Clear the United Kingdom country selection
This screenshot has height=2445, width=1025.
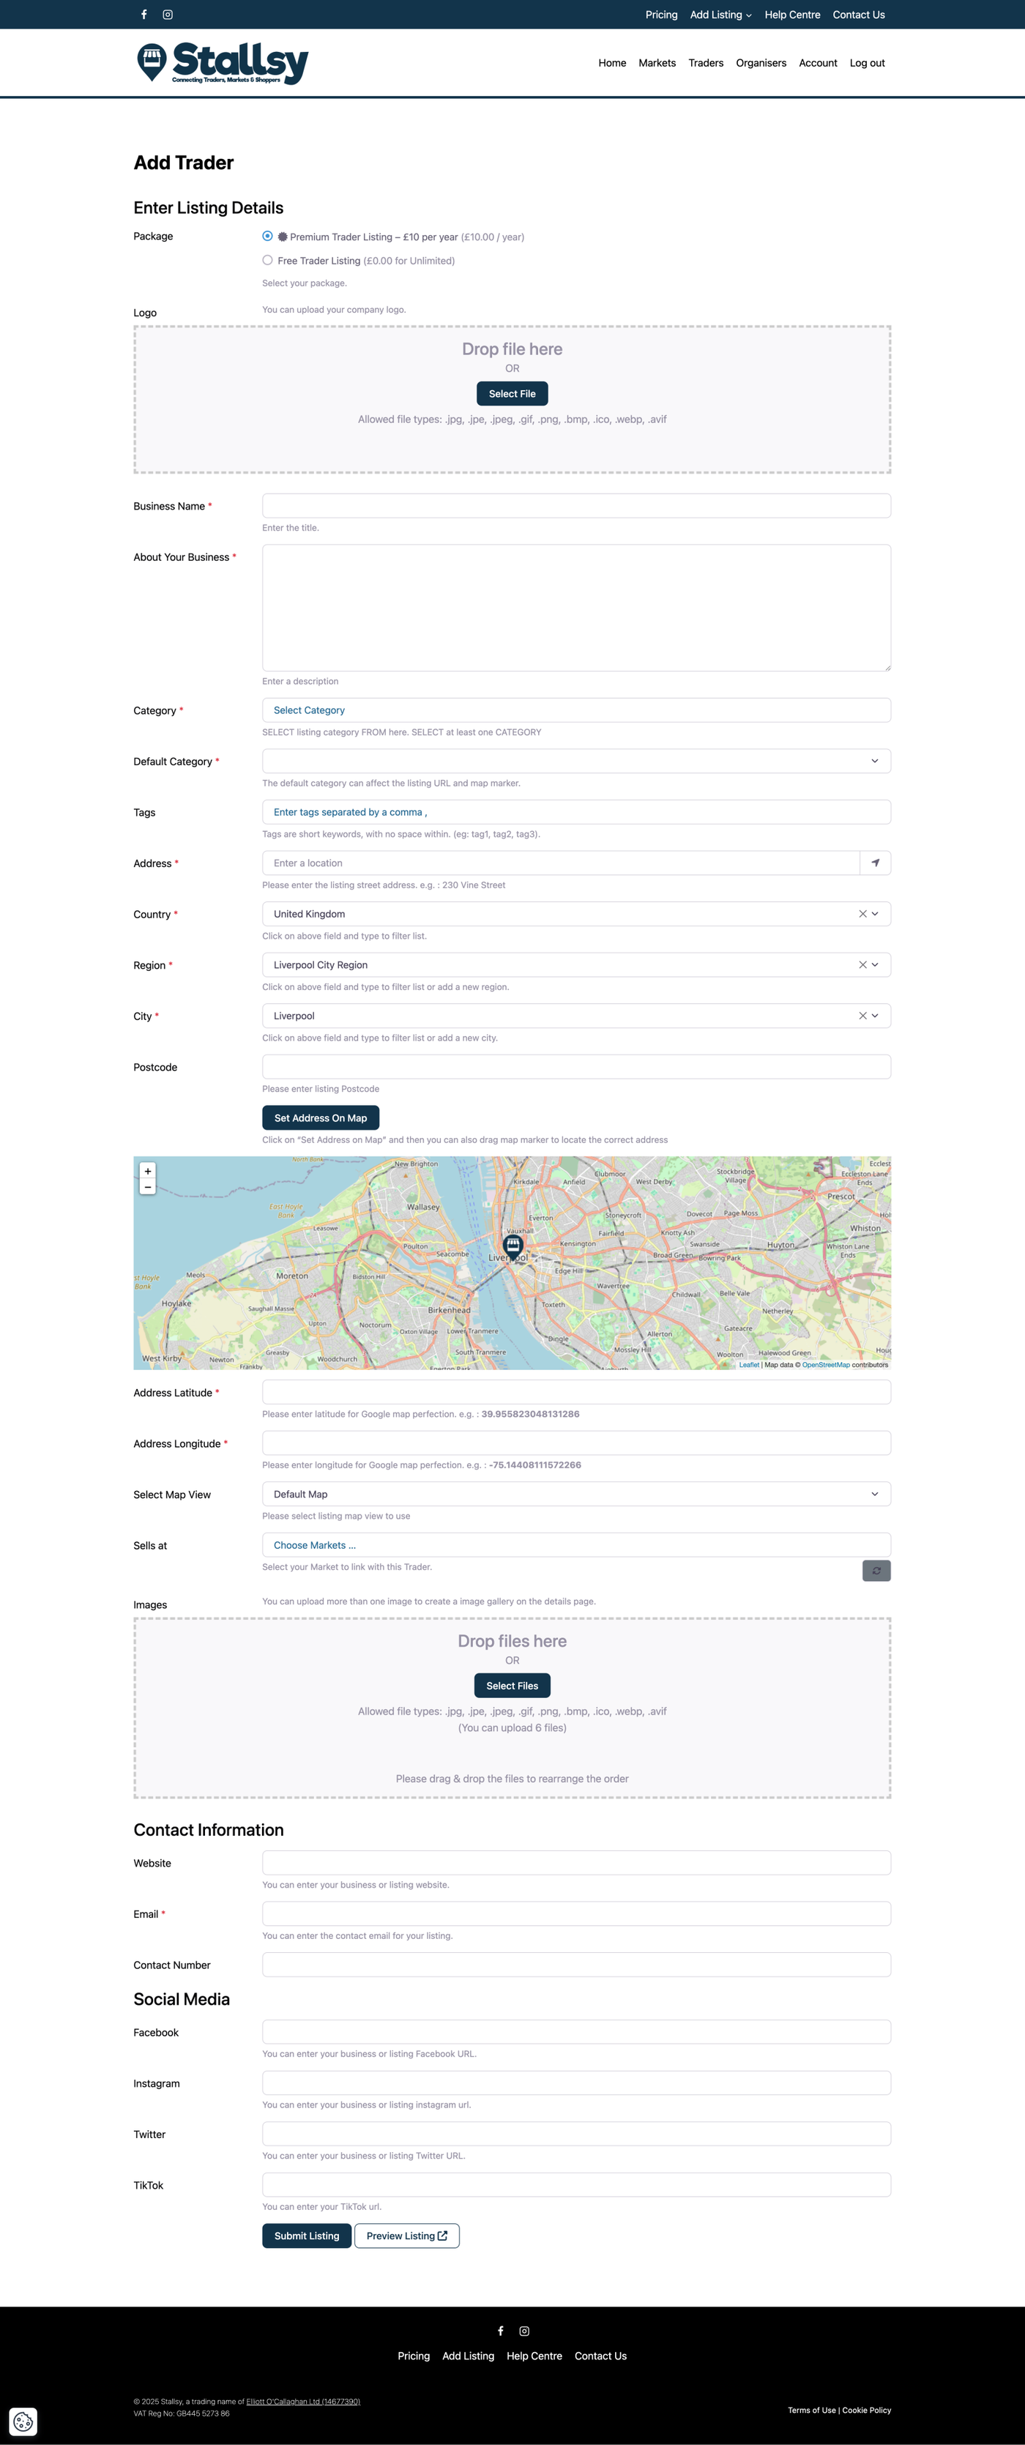(862, 914)
